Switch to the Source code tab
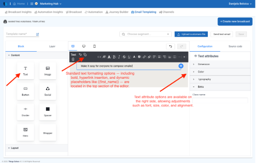 click(x=235, y=47)
